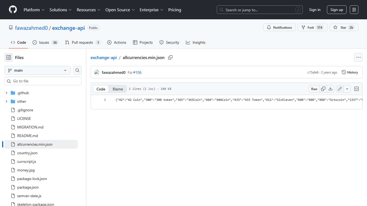The image size is (367, 206).
Task: Open repository file search magnifier
Action: [77, 70]
